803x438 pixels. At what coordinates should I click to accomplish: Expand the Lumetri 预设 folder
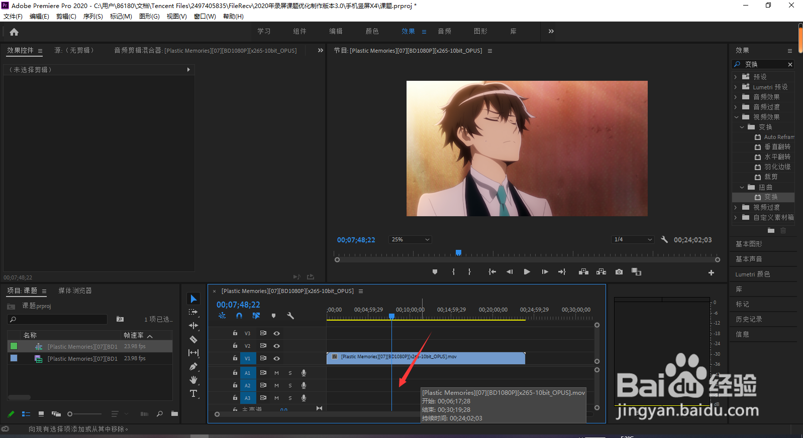[736, 87]
